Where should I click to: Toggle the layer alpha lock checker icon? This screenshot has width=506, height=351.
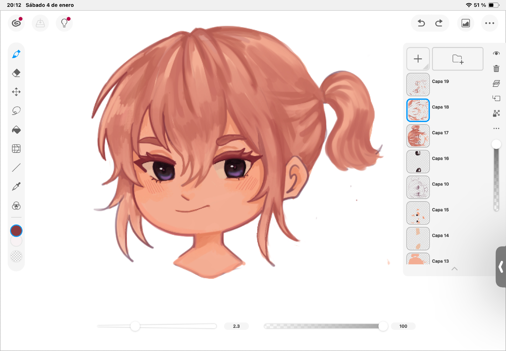coord(496,113)
